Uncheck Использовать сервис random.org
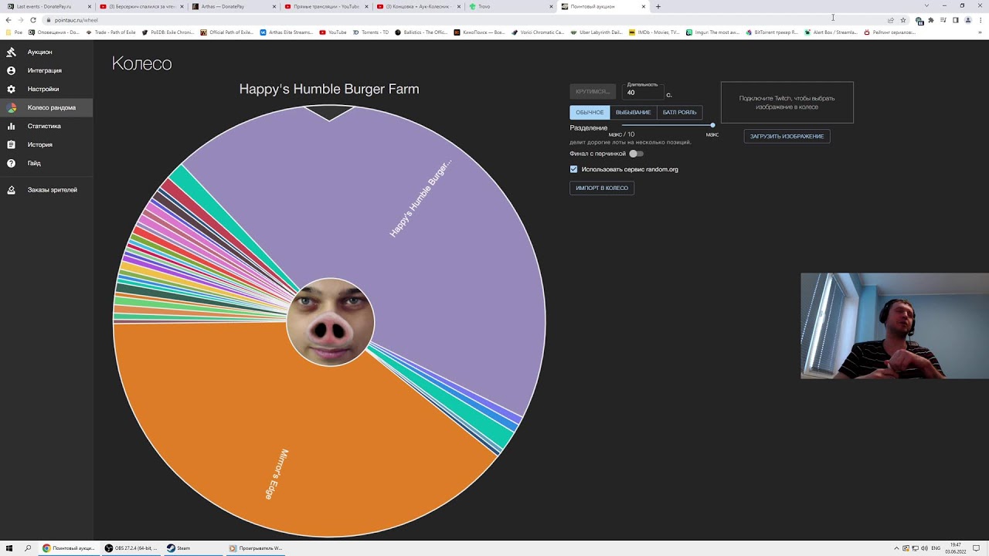The image size is (989, 556). point(573,169)
